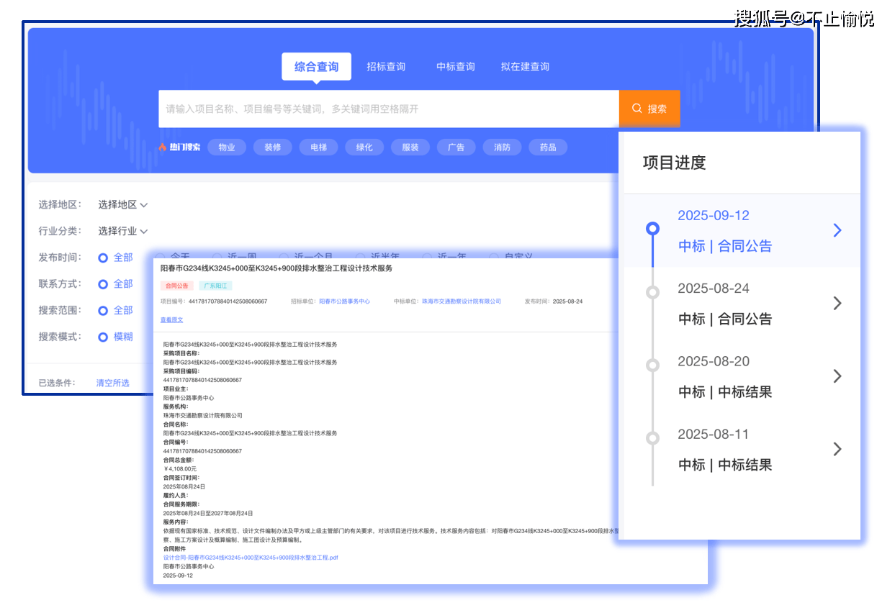Open the 2025-08-24 entry chevron arrow
The width and height of the screenshot is (895, 613).
(837, 304)
